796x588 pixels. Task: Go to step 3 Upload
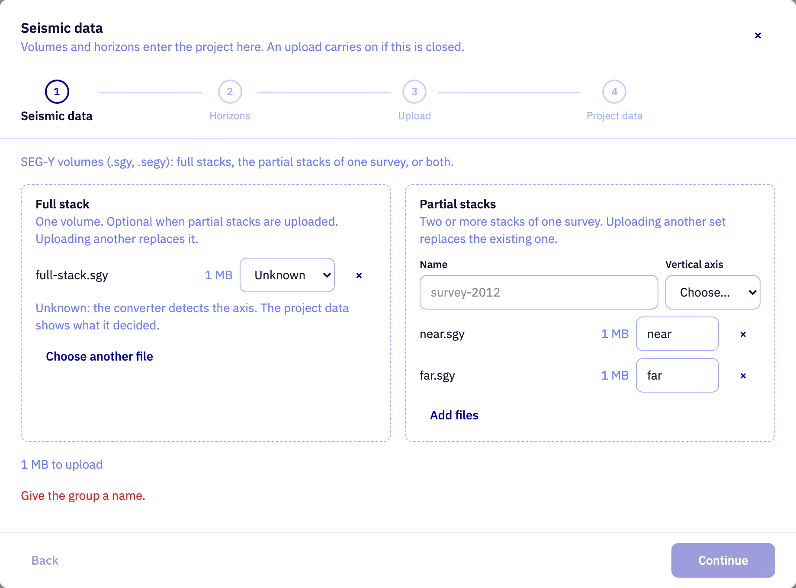tap(414, 101)
